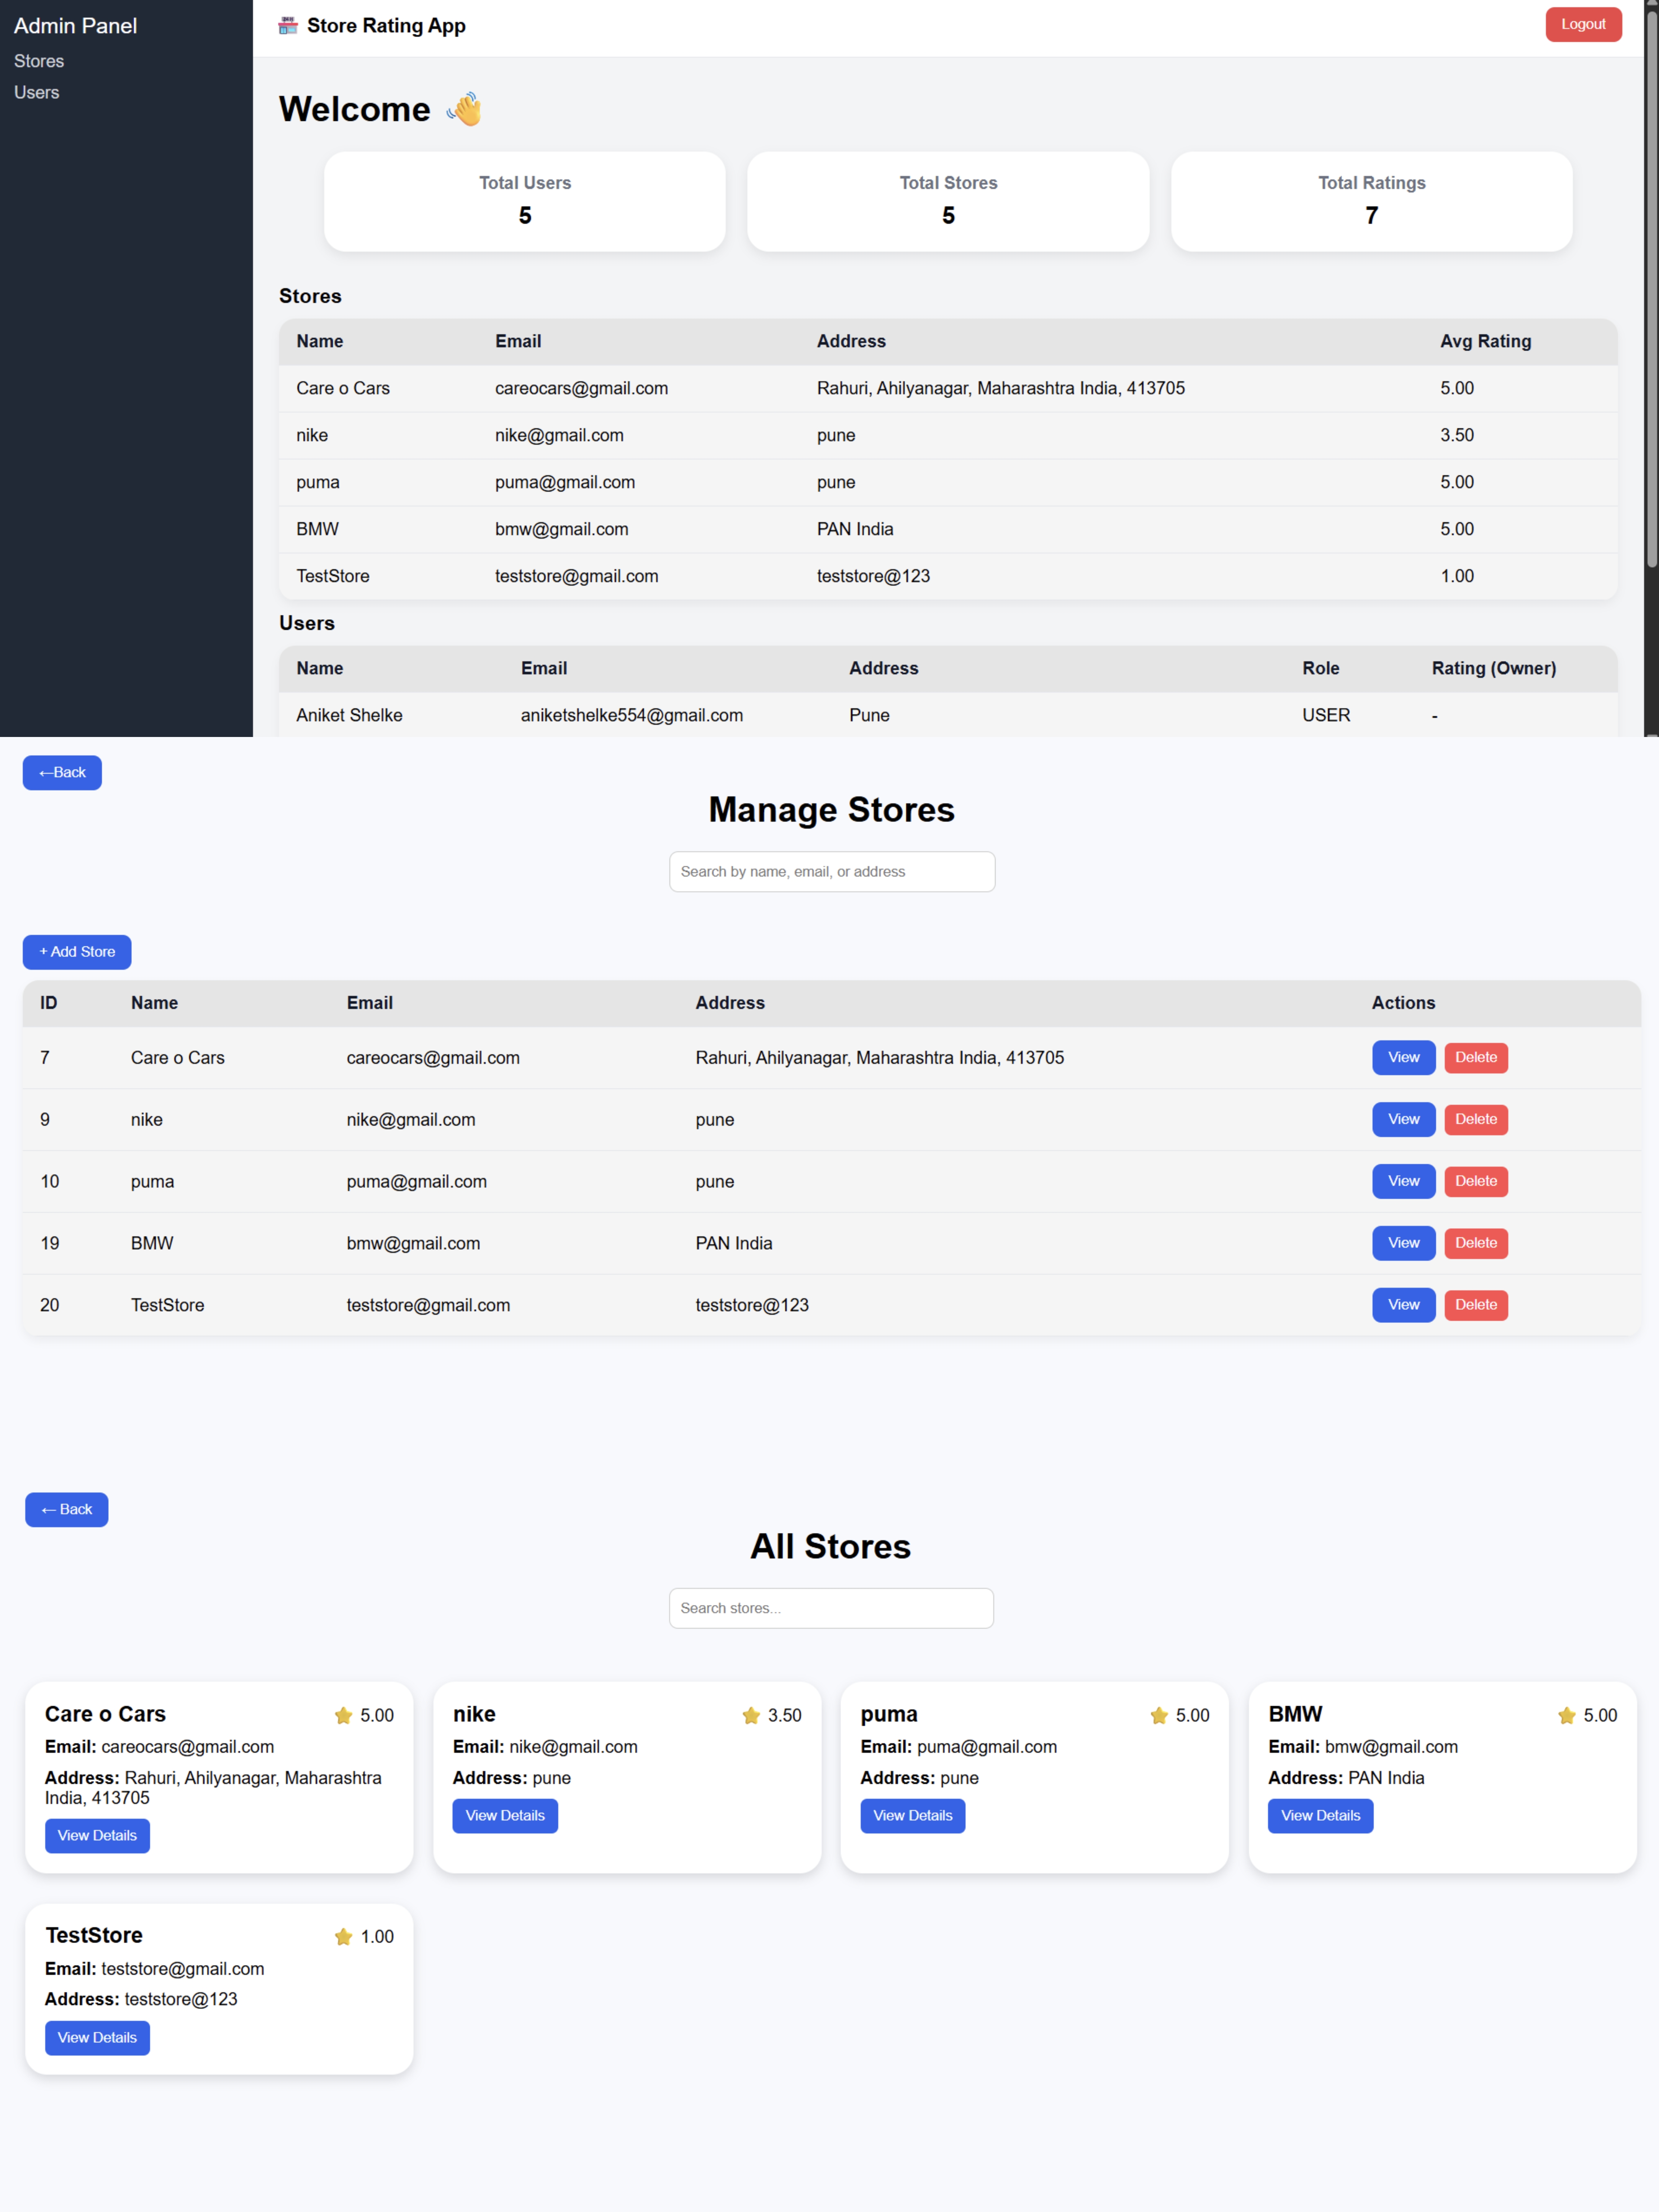Click the Back button above Manage Stores
1659x2212 pixels.
pyautogui.click(x=62, y=772)
